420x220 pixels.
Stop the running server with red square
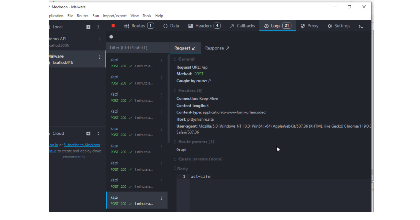click(x=113, y=26)
